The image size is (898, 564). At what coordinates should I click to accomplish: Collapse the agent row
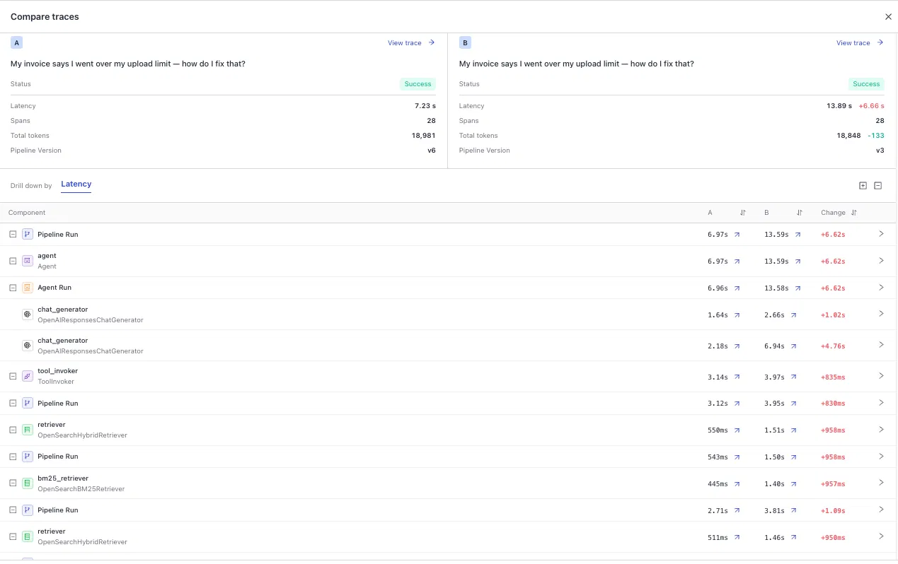[13, 261]
